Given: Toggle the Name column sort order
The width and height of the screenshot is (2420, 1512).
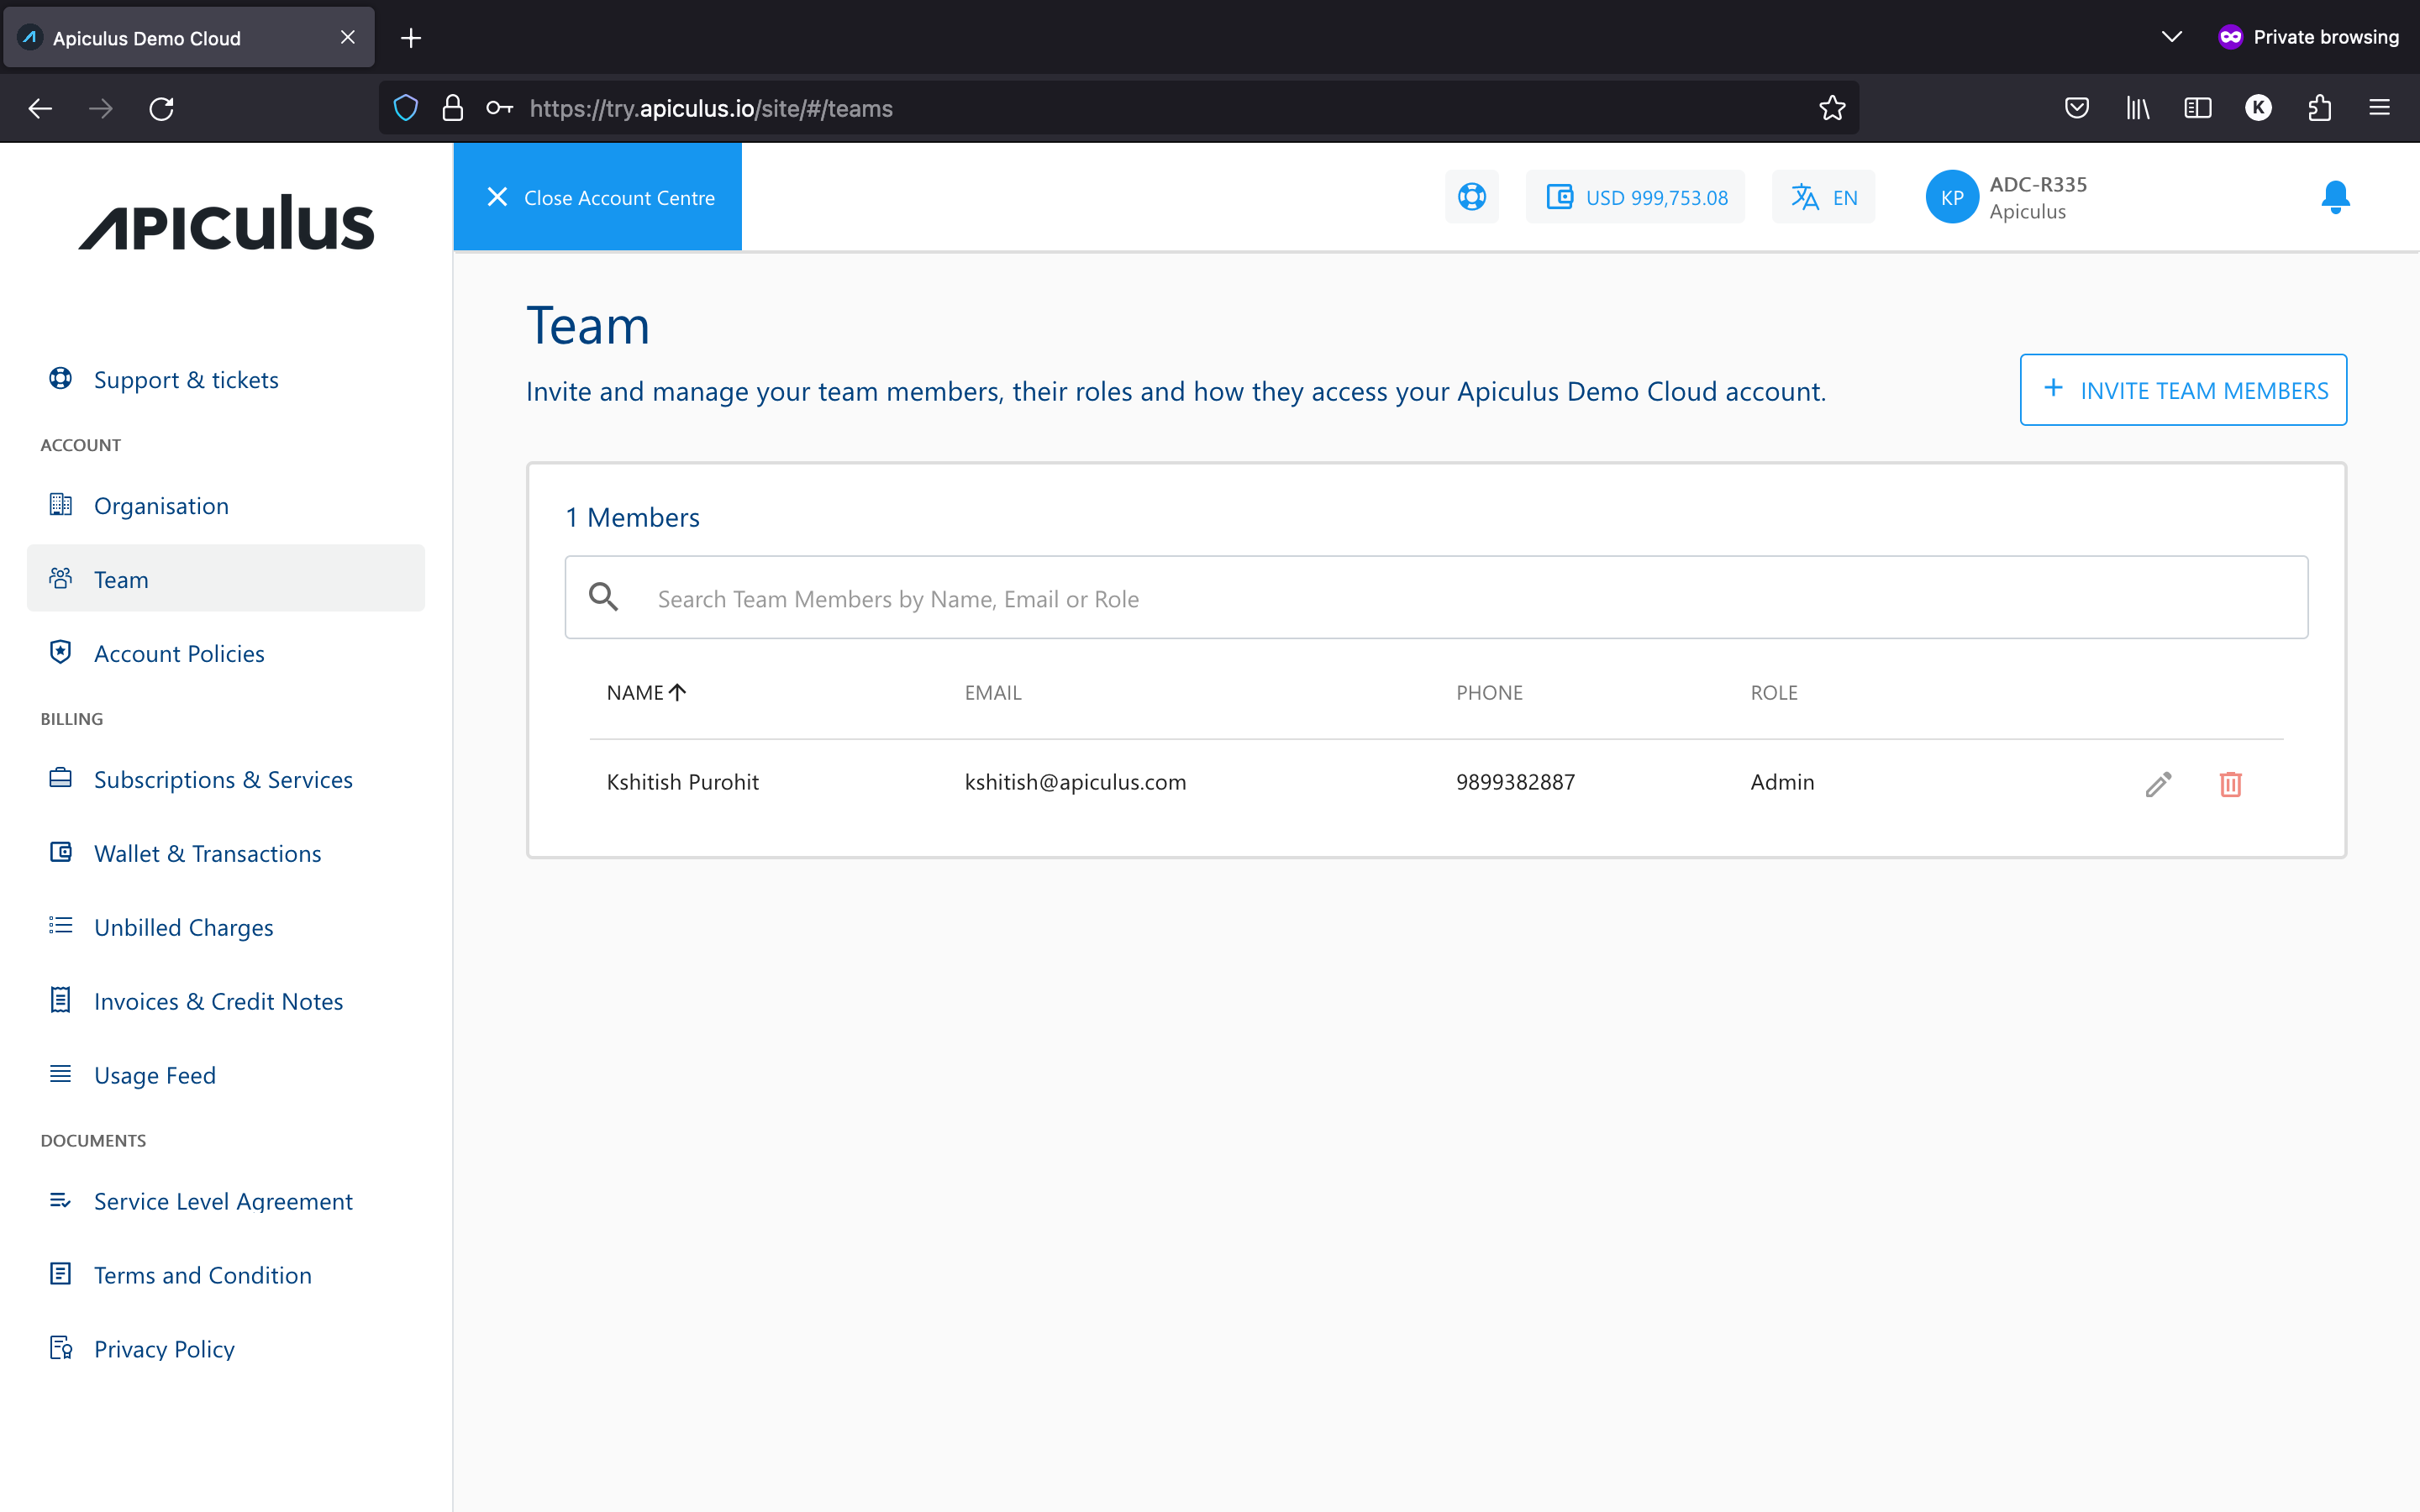Looking at the screenshot, I should pos(645,691).
